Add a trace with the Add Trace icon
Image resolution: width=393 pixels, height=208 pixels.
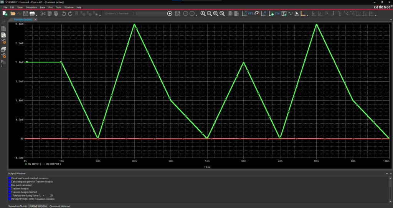271,13
